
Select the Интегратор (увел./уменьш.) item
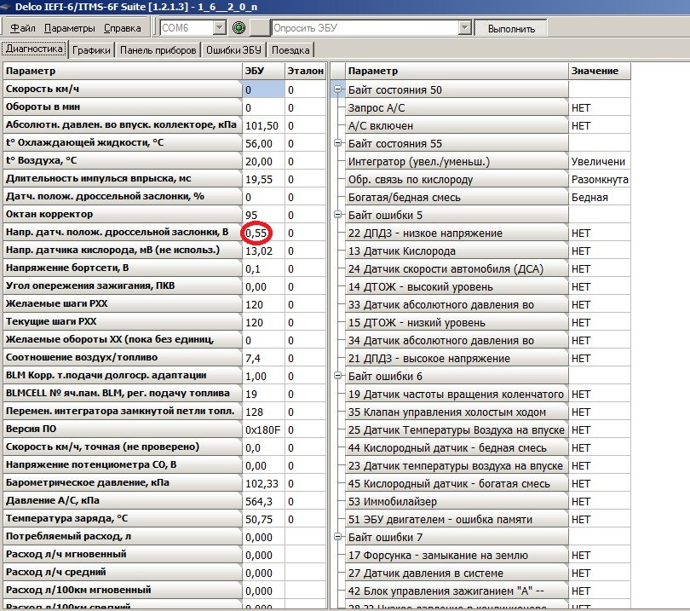457,162
